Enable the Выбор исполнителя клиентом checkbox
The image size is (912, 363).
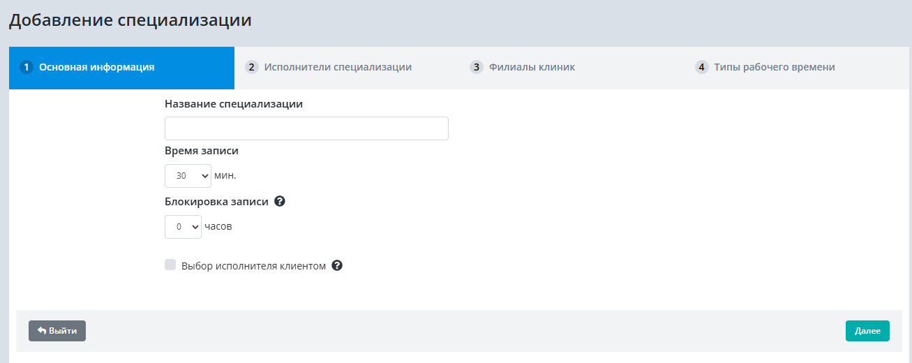[170, 265]
